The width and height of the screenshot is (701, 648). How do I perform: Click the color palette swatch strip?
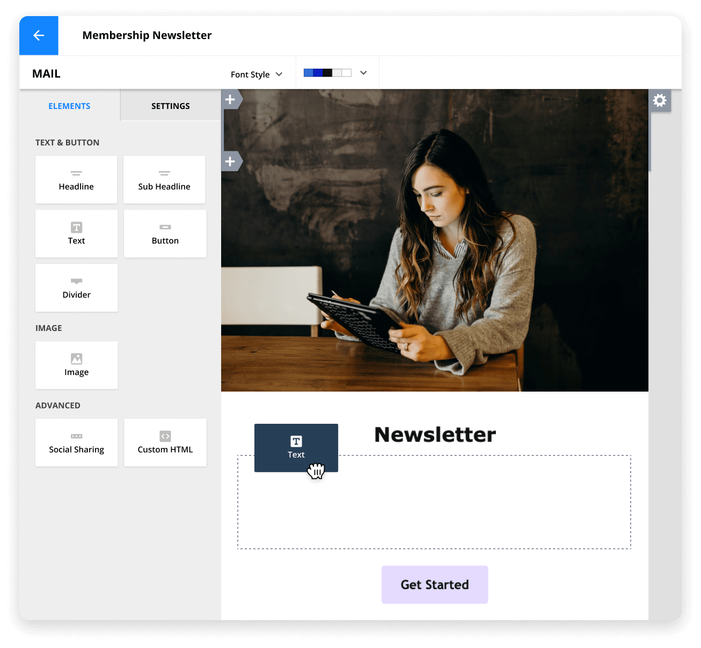coord(327,73)
